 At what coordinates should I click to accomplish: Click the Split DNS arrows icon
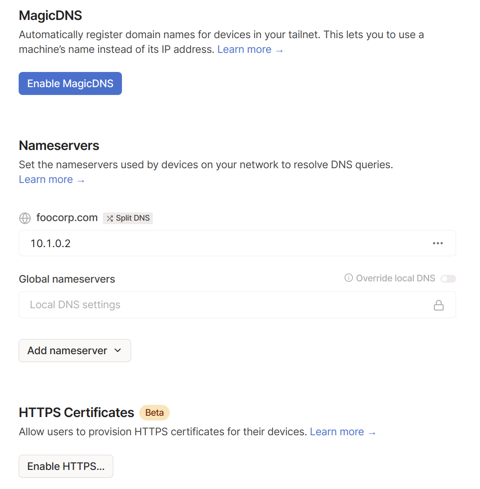[110, 218]
